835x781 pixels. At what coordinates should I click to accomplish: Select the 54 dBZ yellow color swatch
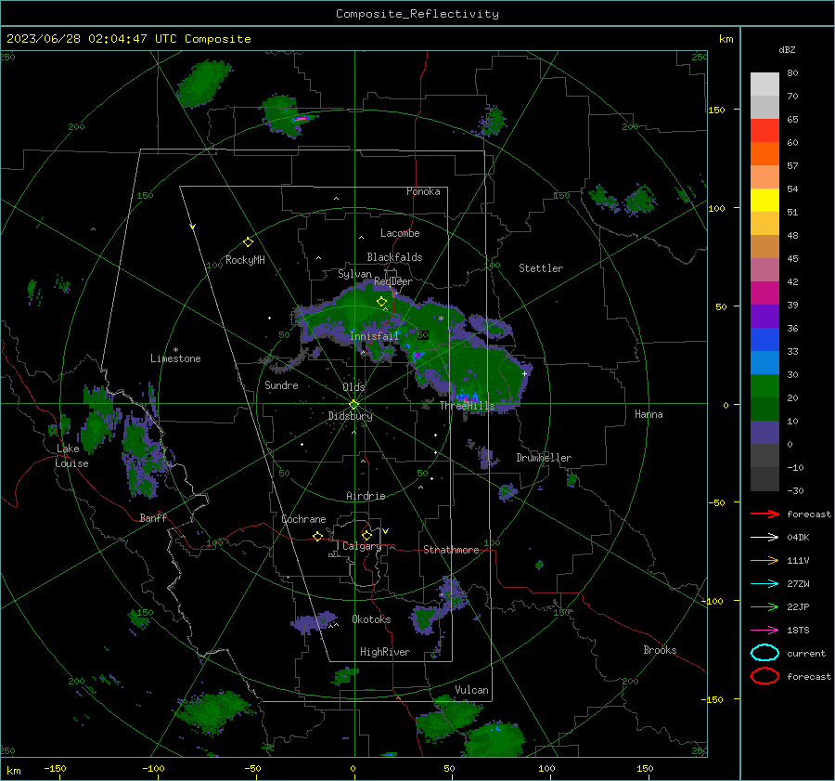pos(764,201)
